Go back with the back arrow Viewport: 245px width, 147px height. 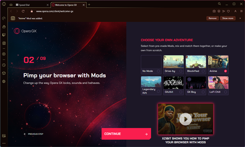coord(11,11)
